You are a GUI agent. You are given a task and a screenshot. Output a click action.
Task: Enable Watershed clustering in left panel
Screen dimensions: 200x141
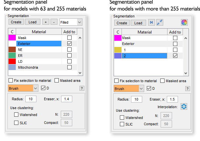[16, 115]
